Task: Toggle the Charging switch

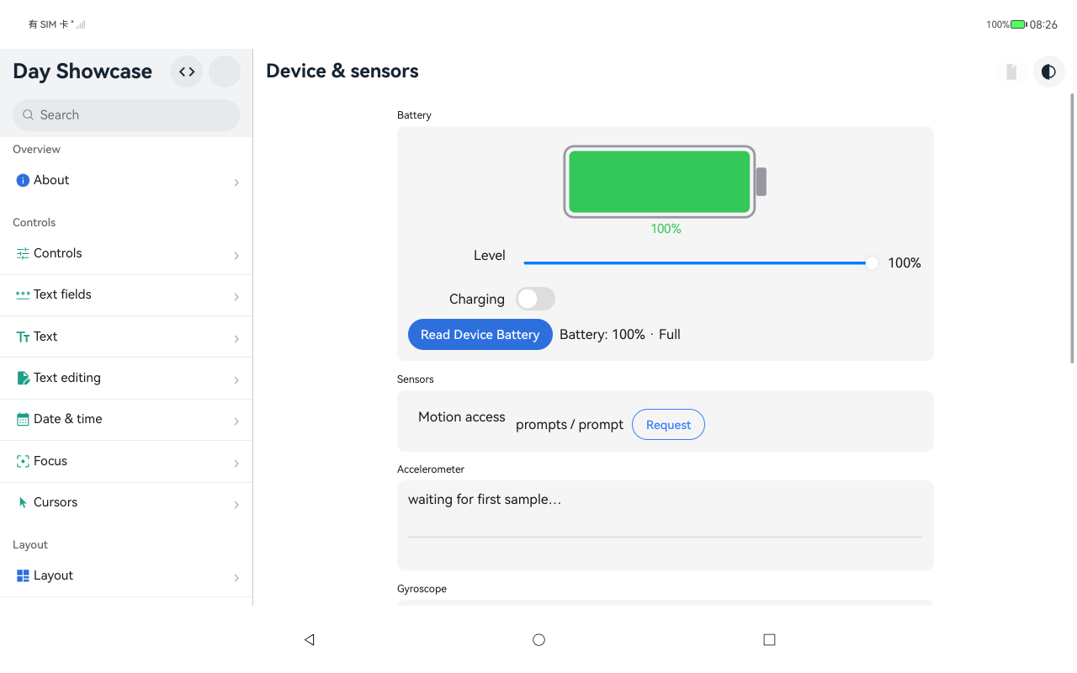Action: coord(535,299)
